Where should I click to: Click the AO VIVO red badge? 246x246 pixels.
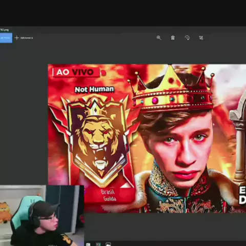pyautogui.click(x=76, y=72)
